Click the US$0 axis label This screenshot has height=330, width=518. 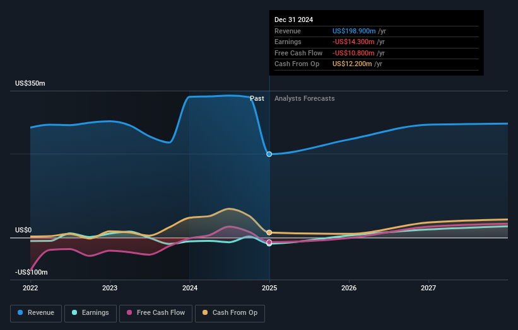tap(23, 230)
